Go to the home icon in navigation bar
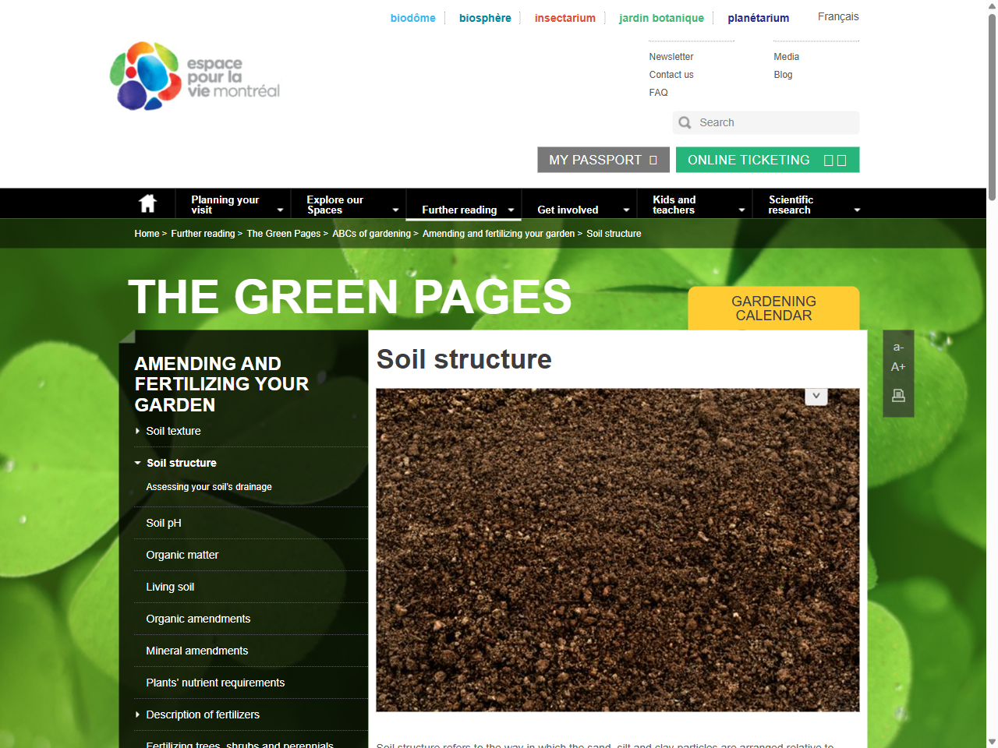Viewport: 998px width, 748px height. (x=147, y=203)
